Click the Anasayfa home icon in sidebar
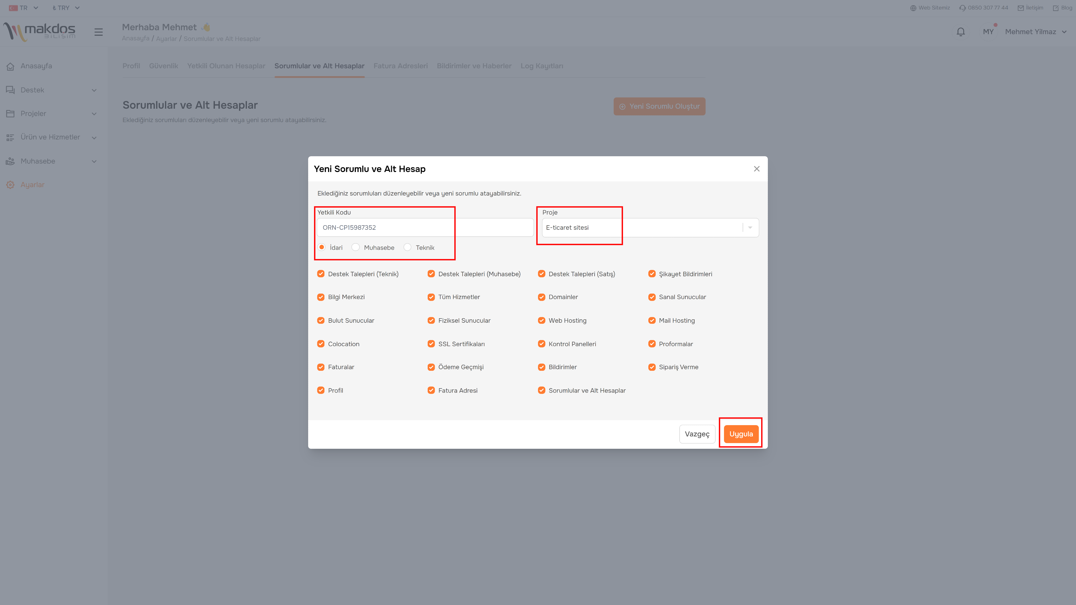Screen dimensions: 1076x605 11,66
